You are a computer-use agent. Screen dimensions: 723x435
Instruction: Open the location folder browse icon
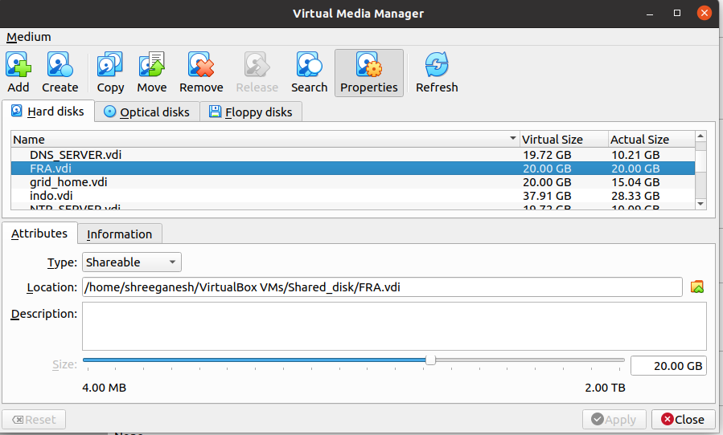tap(697, 287)
